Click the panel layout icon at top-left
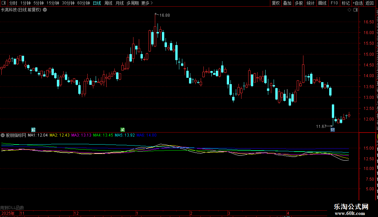The width and height of the screenshot is (378, 217). click(x=4, y=3)
